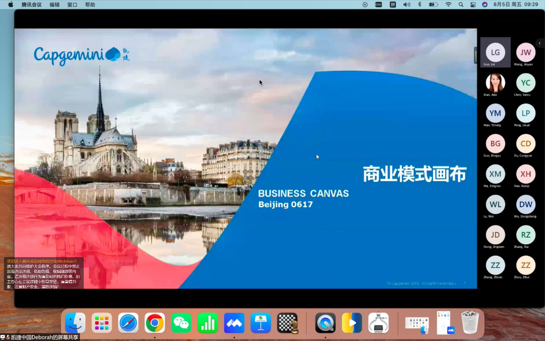Open the Chess app in the dock
This screenshot has height=341, width=545.
pyautogui.click(x=288, y=323)
